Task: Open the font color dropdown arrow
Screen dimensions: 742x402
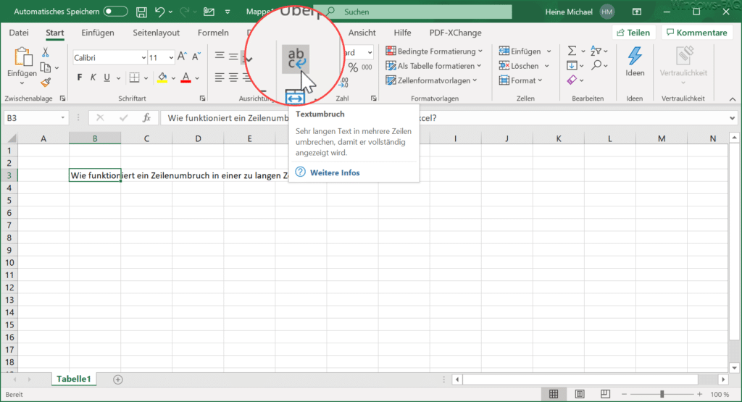Action: point(197,78)
